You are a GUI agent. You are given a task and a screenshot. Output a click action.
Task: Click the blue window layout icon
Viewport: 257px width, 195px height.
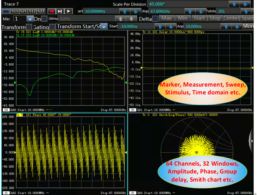point(6,11)
